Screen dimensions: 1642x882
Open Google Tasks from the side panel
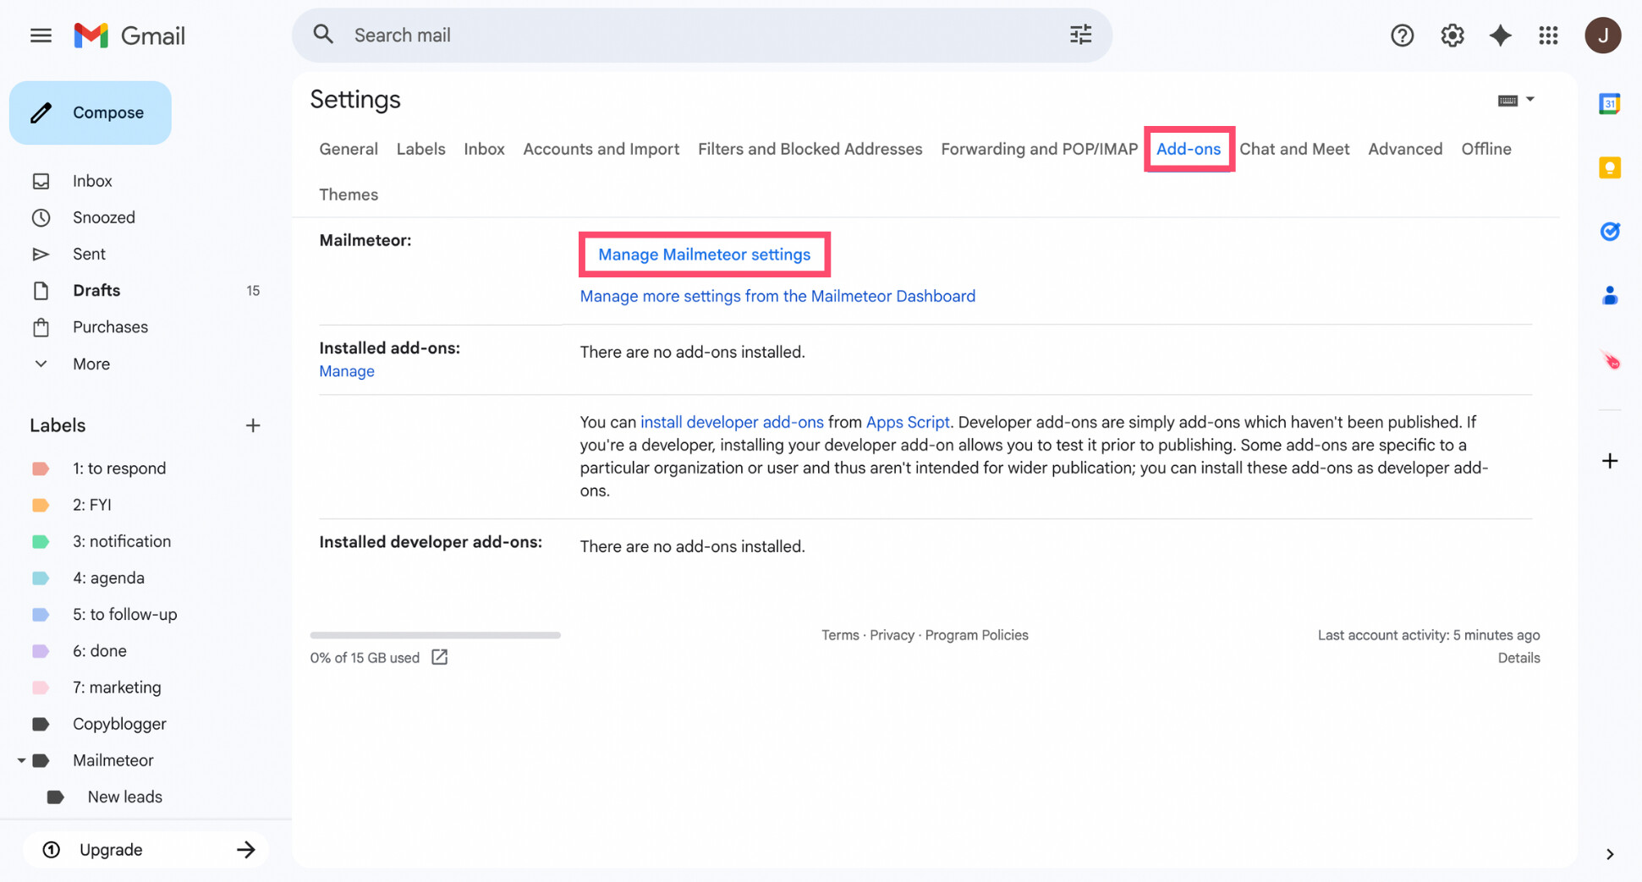[x=1609, y=231]
